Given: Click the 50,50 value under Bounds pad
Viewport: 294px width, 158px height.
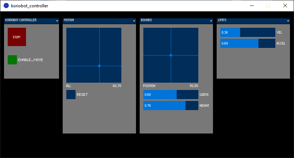Looking at the screenshot, I should [x=194, y=86].
